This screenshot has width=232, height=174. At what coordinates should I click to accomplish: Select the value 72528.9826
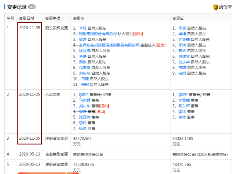pyautogui.click(x=83, y=164)
